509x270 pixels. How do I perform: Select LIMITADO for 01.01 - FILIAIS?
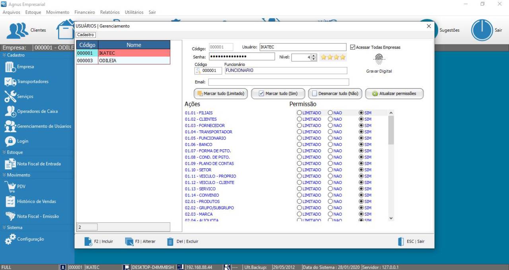[299, 113]
